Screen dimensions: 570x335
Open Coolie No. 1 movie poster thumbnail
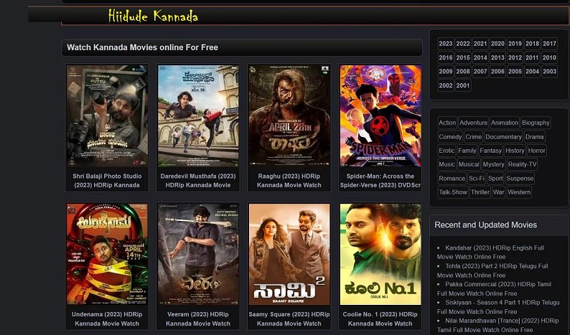tap(380, 254)
